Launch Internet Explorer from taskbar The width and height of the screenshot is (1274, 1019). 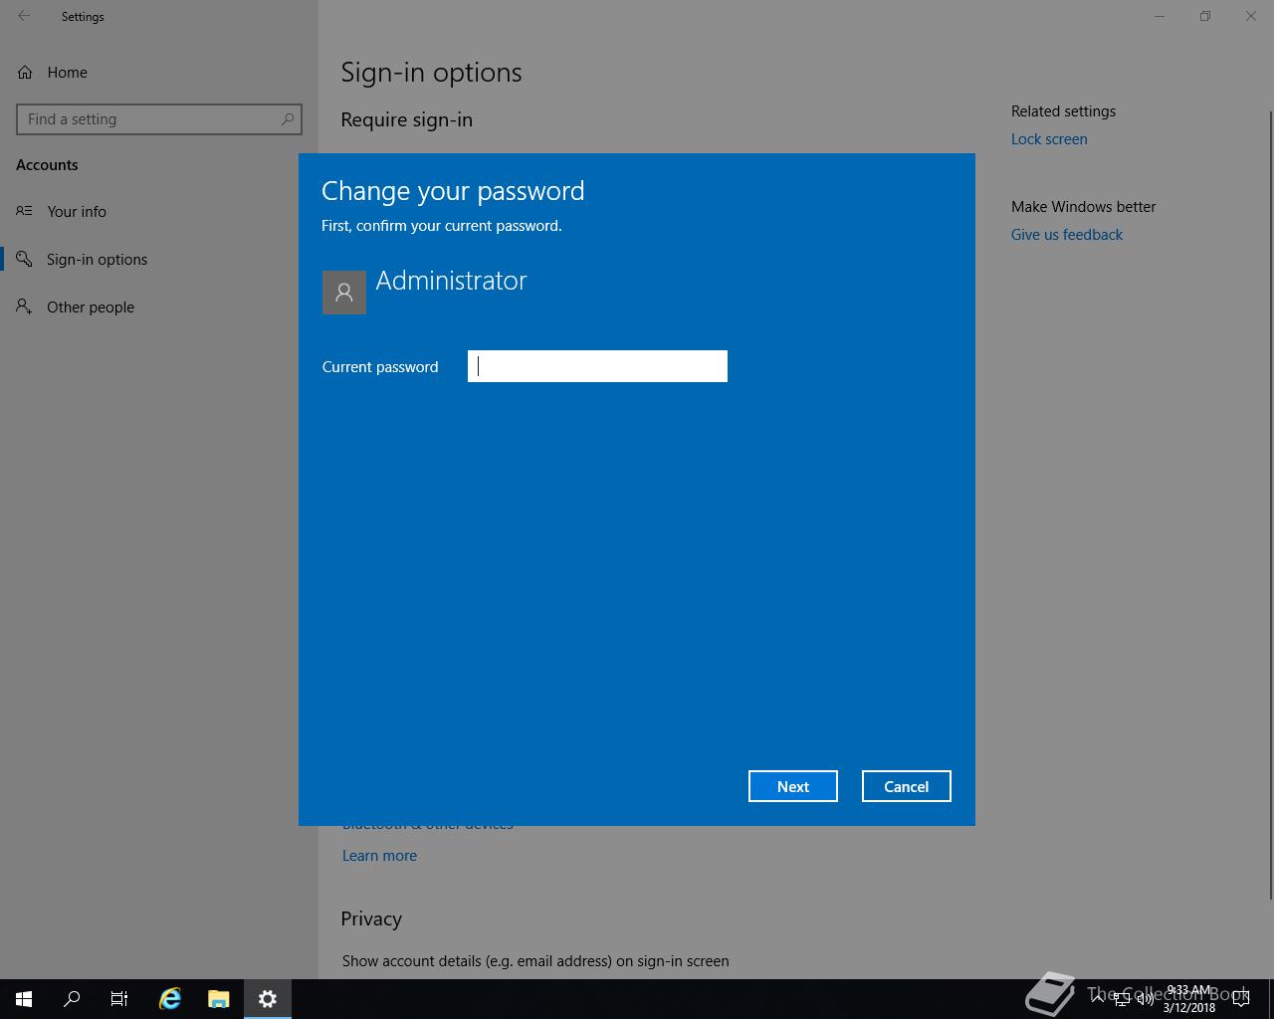pyautogui.click(x=170, y=999)
